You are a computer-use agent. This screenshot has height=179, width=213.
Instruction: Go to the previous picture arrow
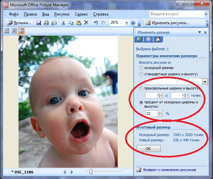tap(65, 172)
